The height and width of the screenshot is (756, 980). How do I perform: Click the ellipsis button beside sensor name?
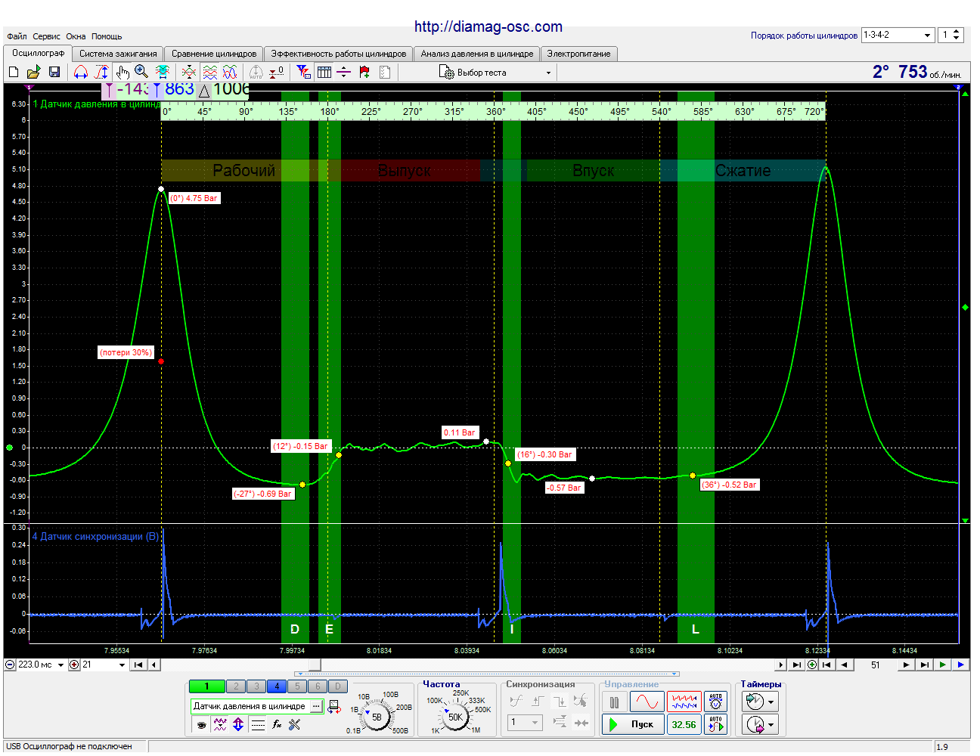tap(316, 706)
